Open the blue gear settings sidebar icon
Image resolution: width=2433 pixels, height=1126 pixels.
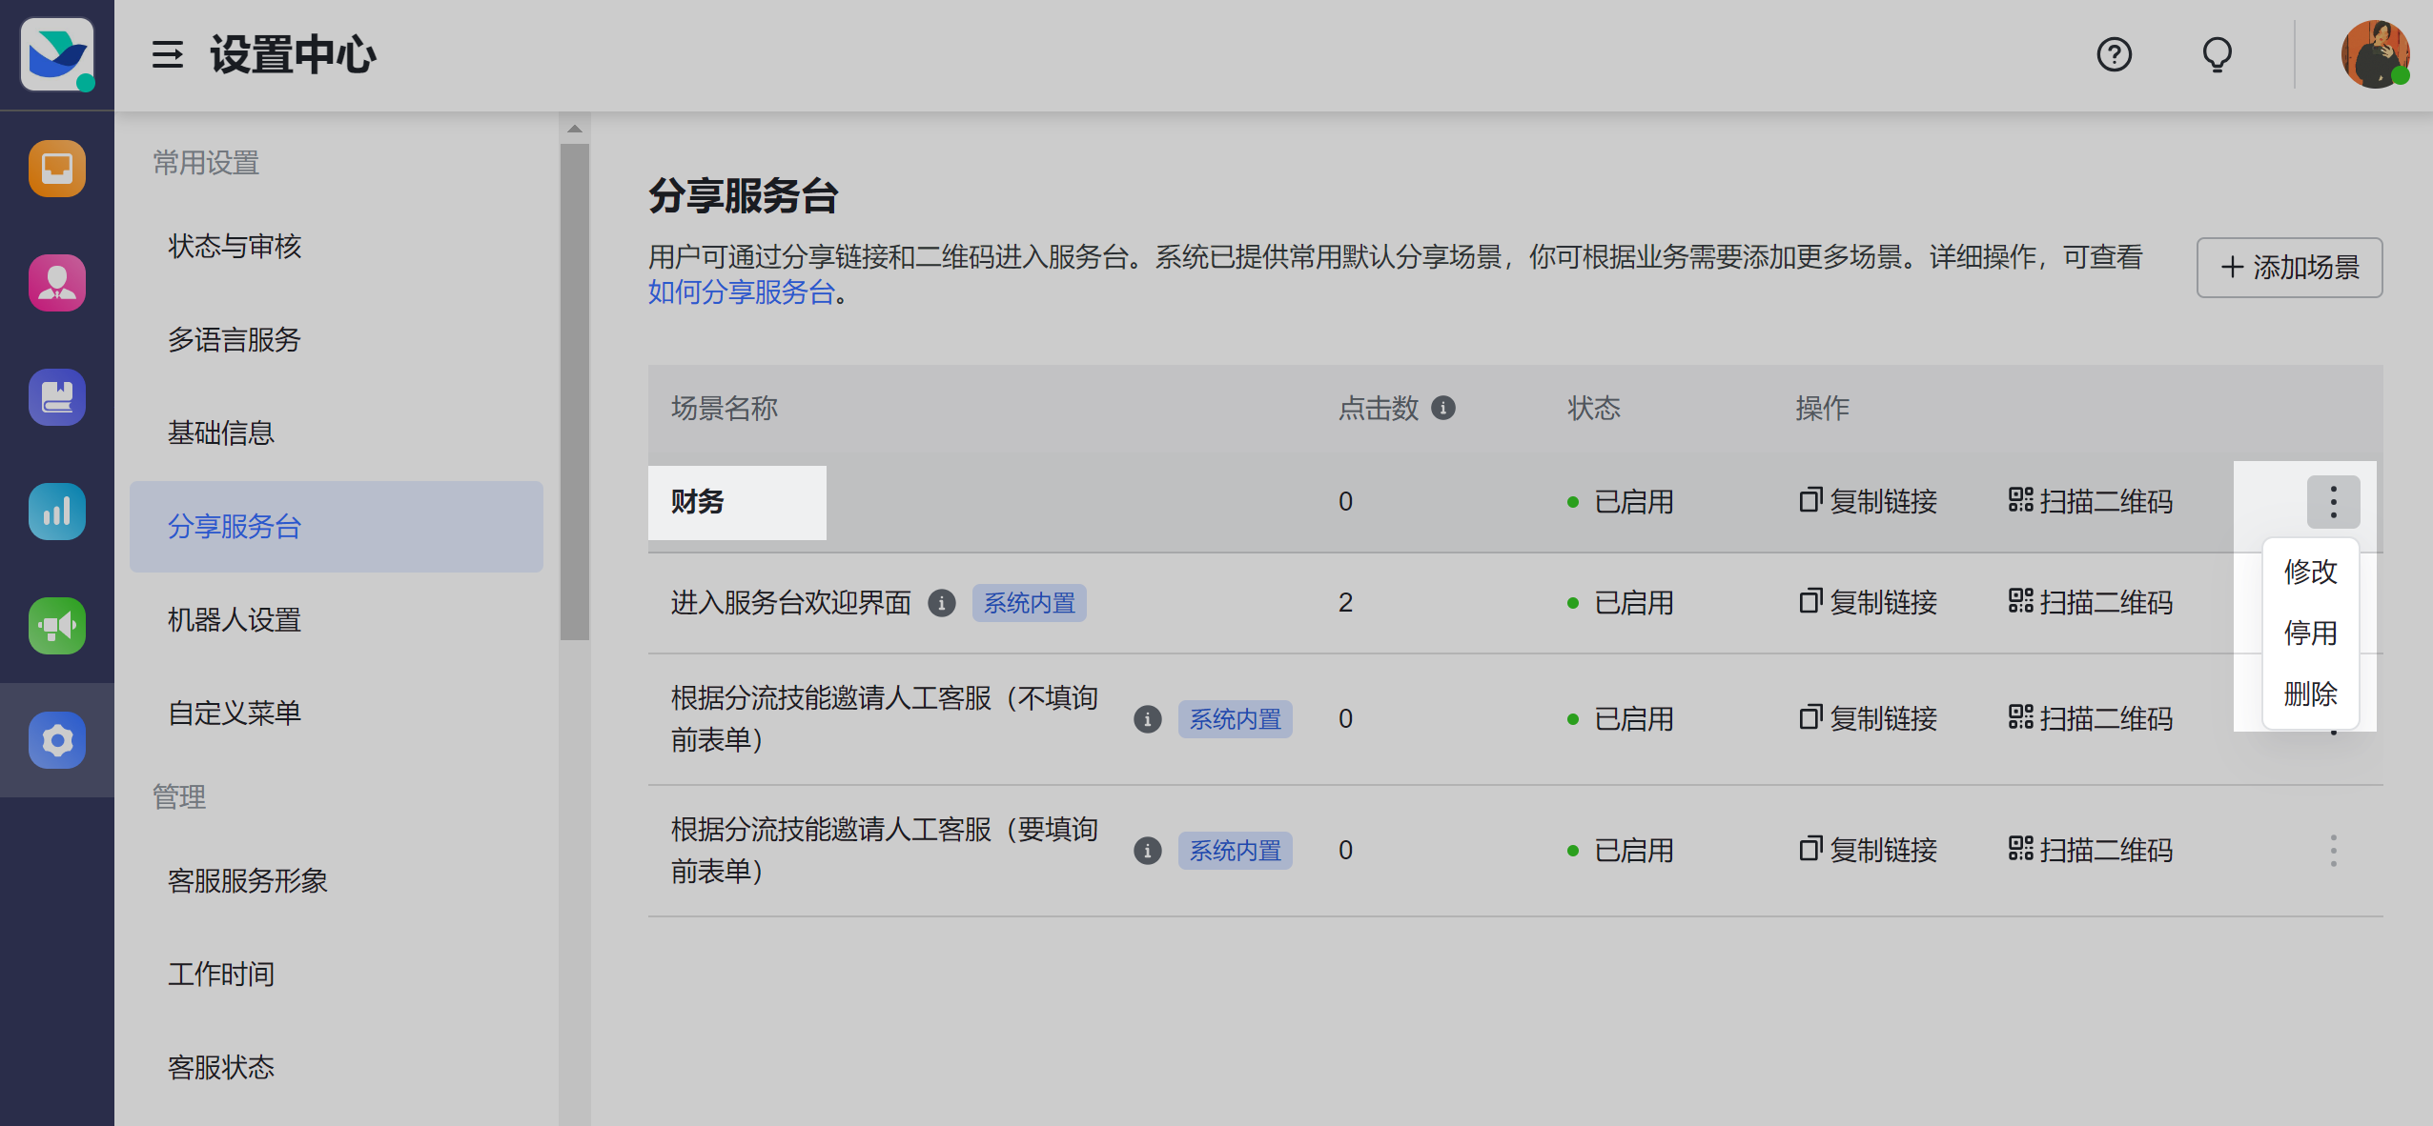[57, 740]
